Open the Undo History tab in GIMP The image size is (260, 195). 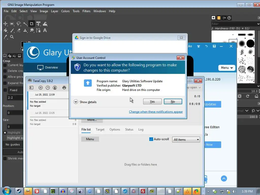14,56
